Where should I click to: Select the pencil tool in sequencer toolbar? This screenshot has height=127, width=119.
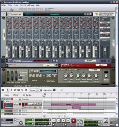pos(12,90)
